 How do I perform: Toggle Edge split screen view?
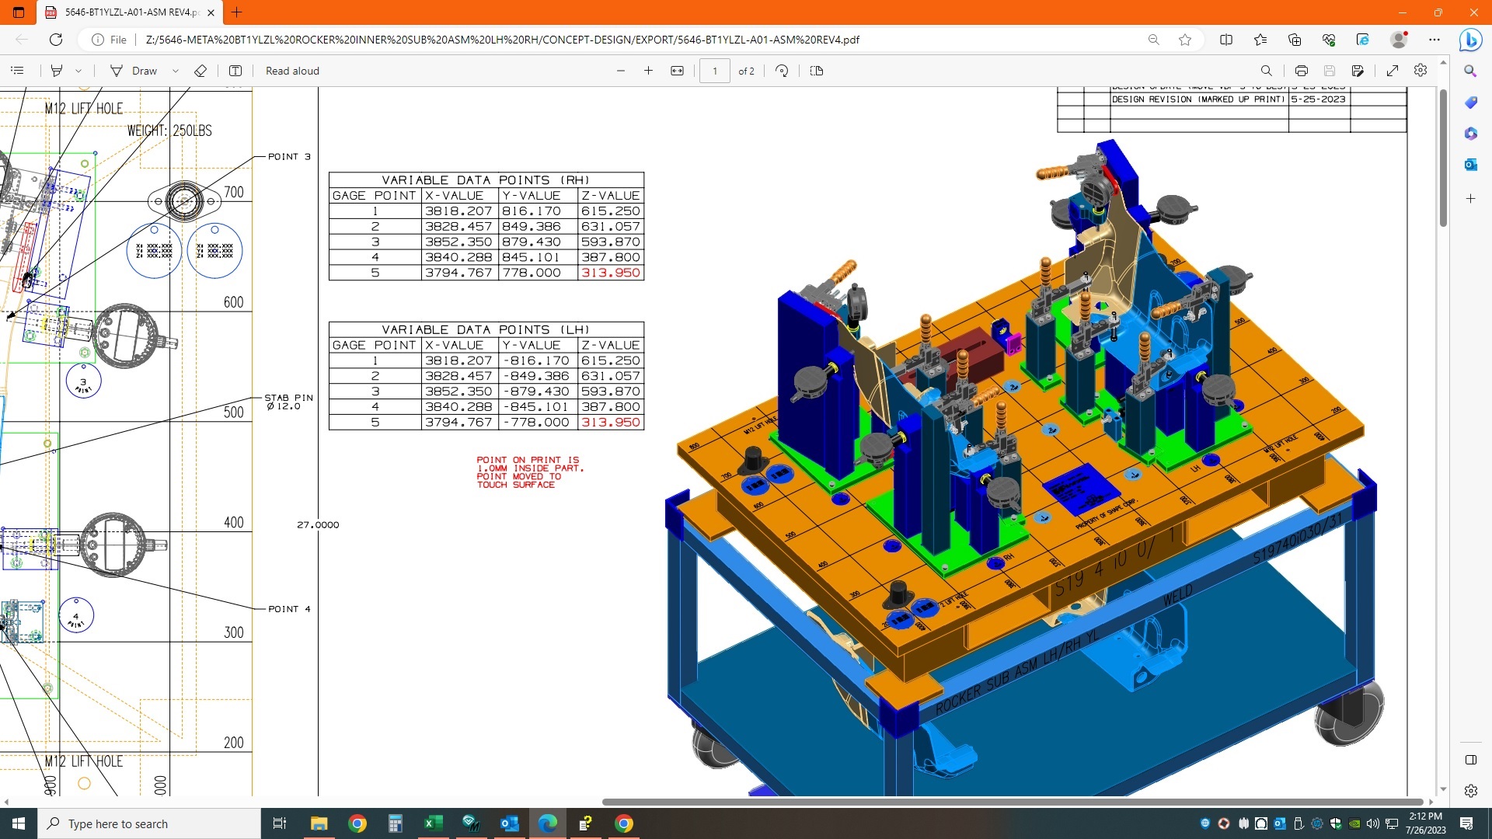pos(1226,40)
